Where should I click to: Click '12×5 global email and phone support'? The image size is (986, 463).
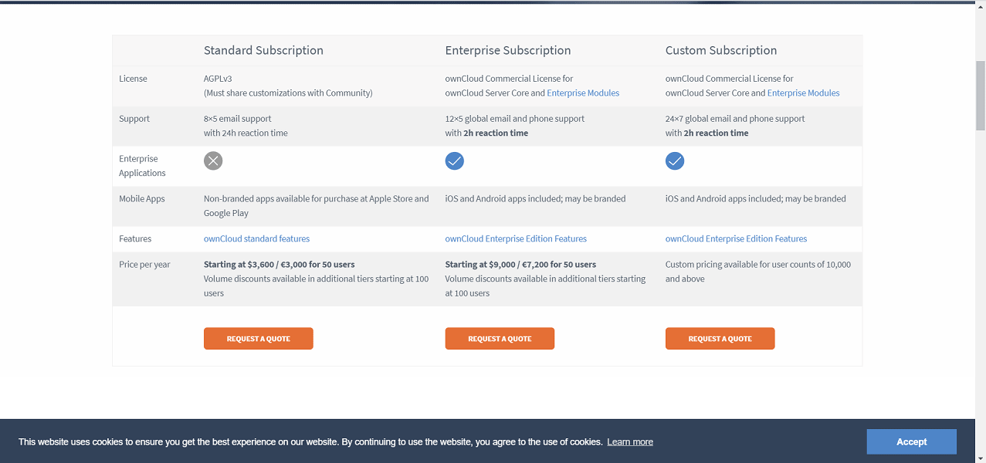click(x=515, y=119)
